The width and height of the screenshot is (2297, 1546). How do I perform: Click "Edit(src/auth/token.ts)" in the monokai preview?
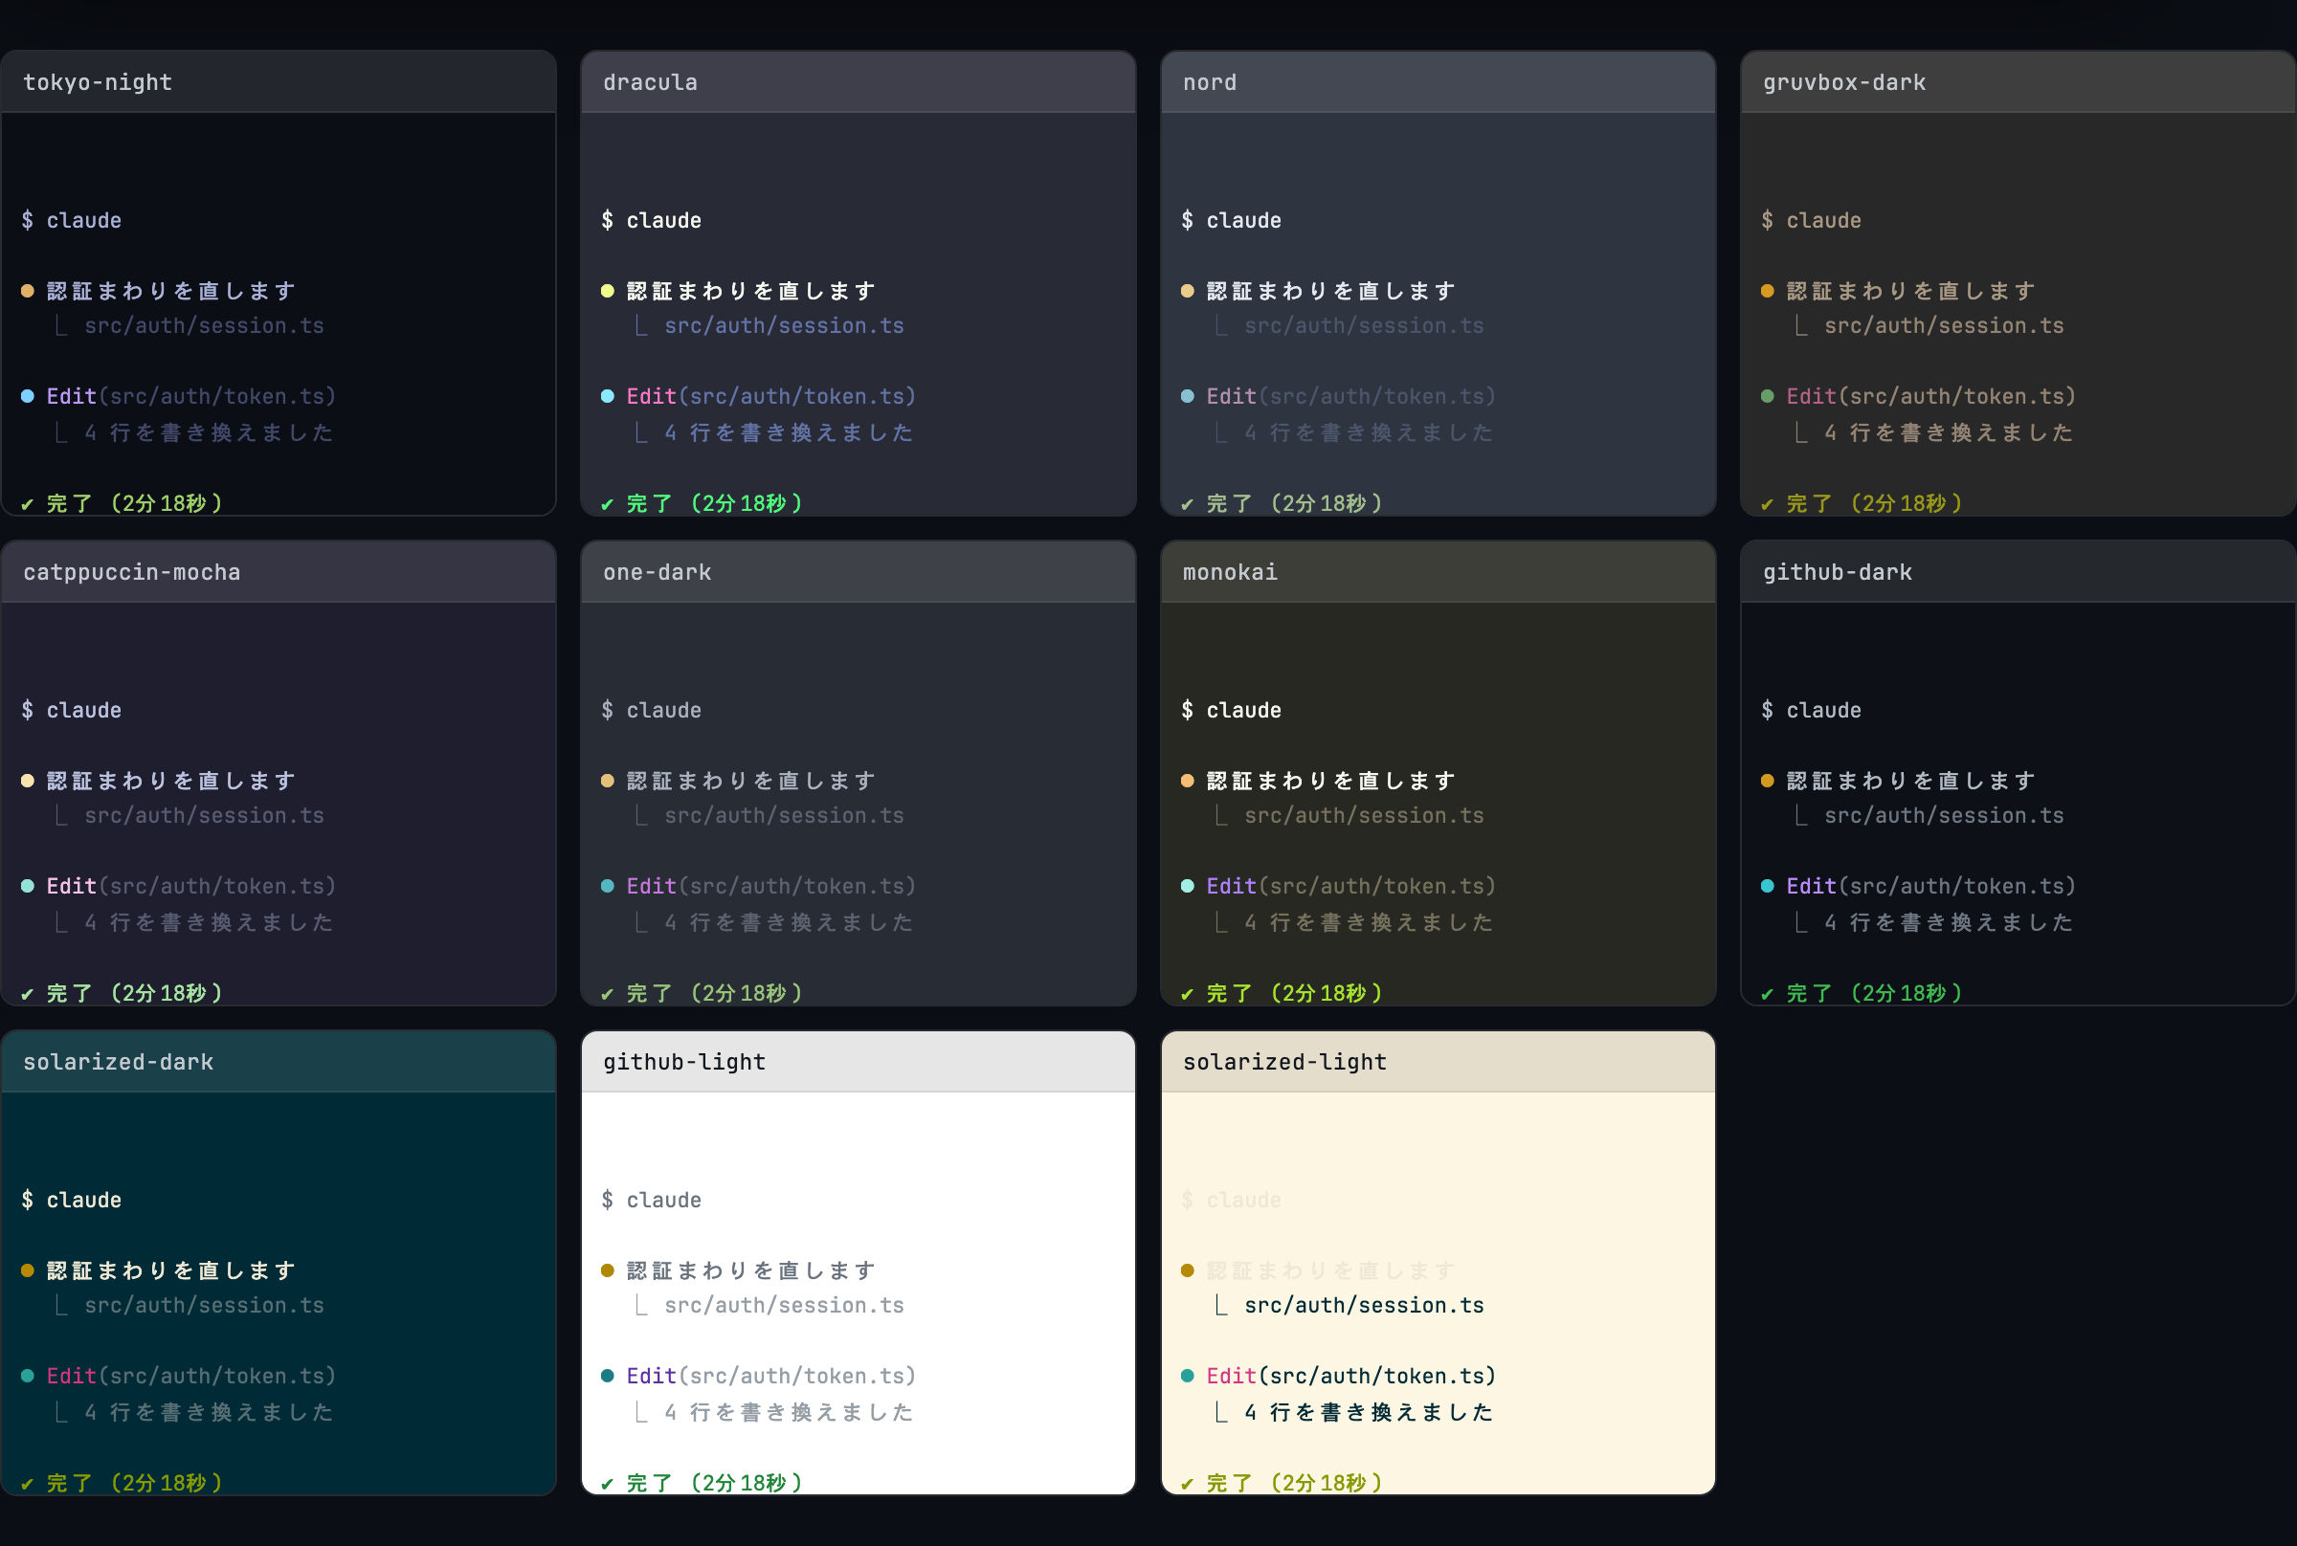point(1351,887)
